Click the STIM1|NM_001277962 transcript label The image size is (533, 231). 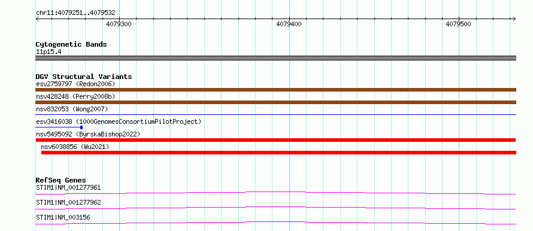click(x=68, y=202)
